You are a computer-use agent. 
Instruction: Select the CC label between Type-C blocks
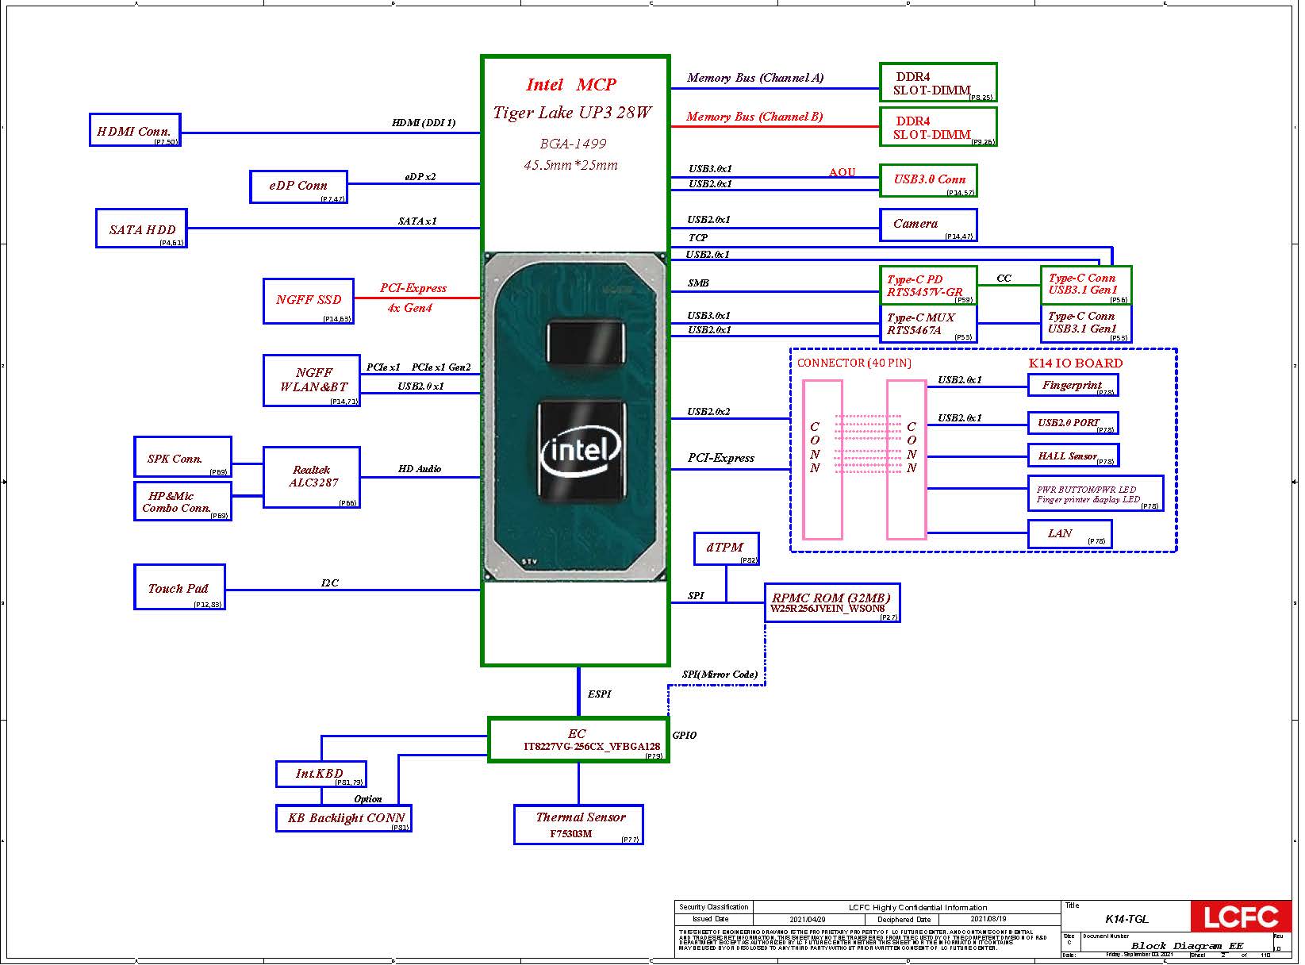point(1004,279)
